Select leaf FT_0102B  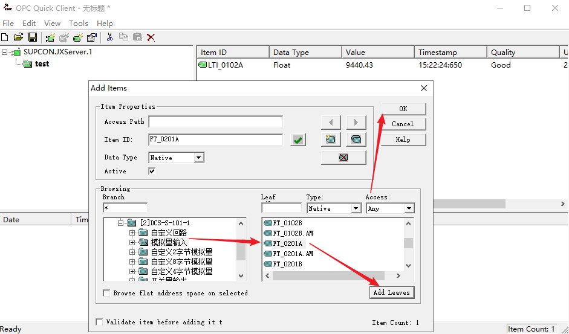pyautogui.click(x=287, y=223)
